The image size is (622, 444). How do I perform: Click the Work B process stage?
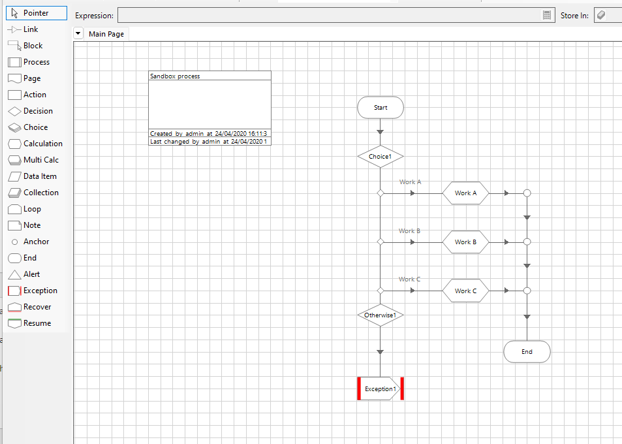(x=465, y=242)
